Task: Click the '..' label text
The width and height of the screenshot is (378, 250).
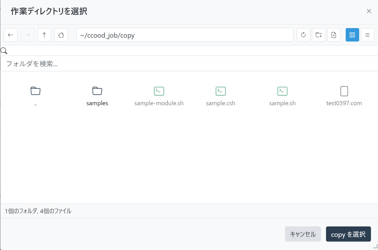Action: click(x=35, y=104)
